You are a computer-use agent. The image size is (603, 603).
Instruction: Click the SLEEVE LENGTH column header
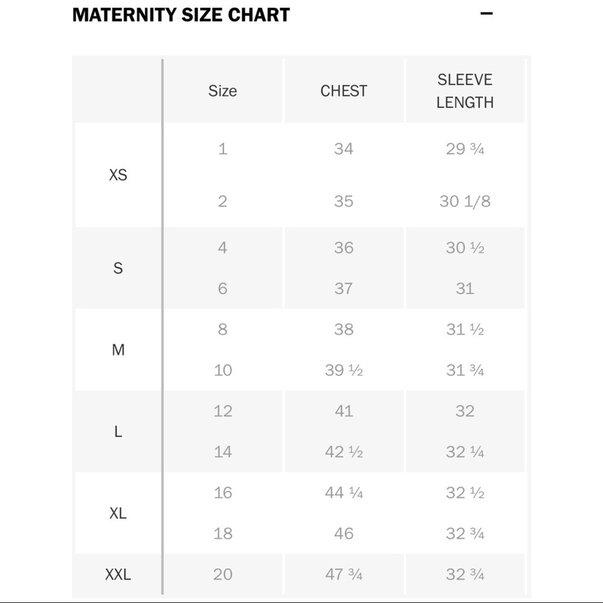pos(465,91)
